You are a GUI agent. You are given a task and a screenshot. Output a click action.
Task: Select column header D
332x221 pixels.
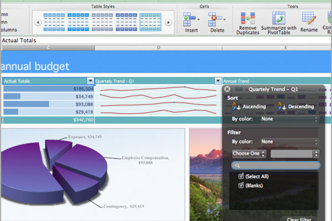pos(158,47)
